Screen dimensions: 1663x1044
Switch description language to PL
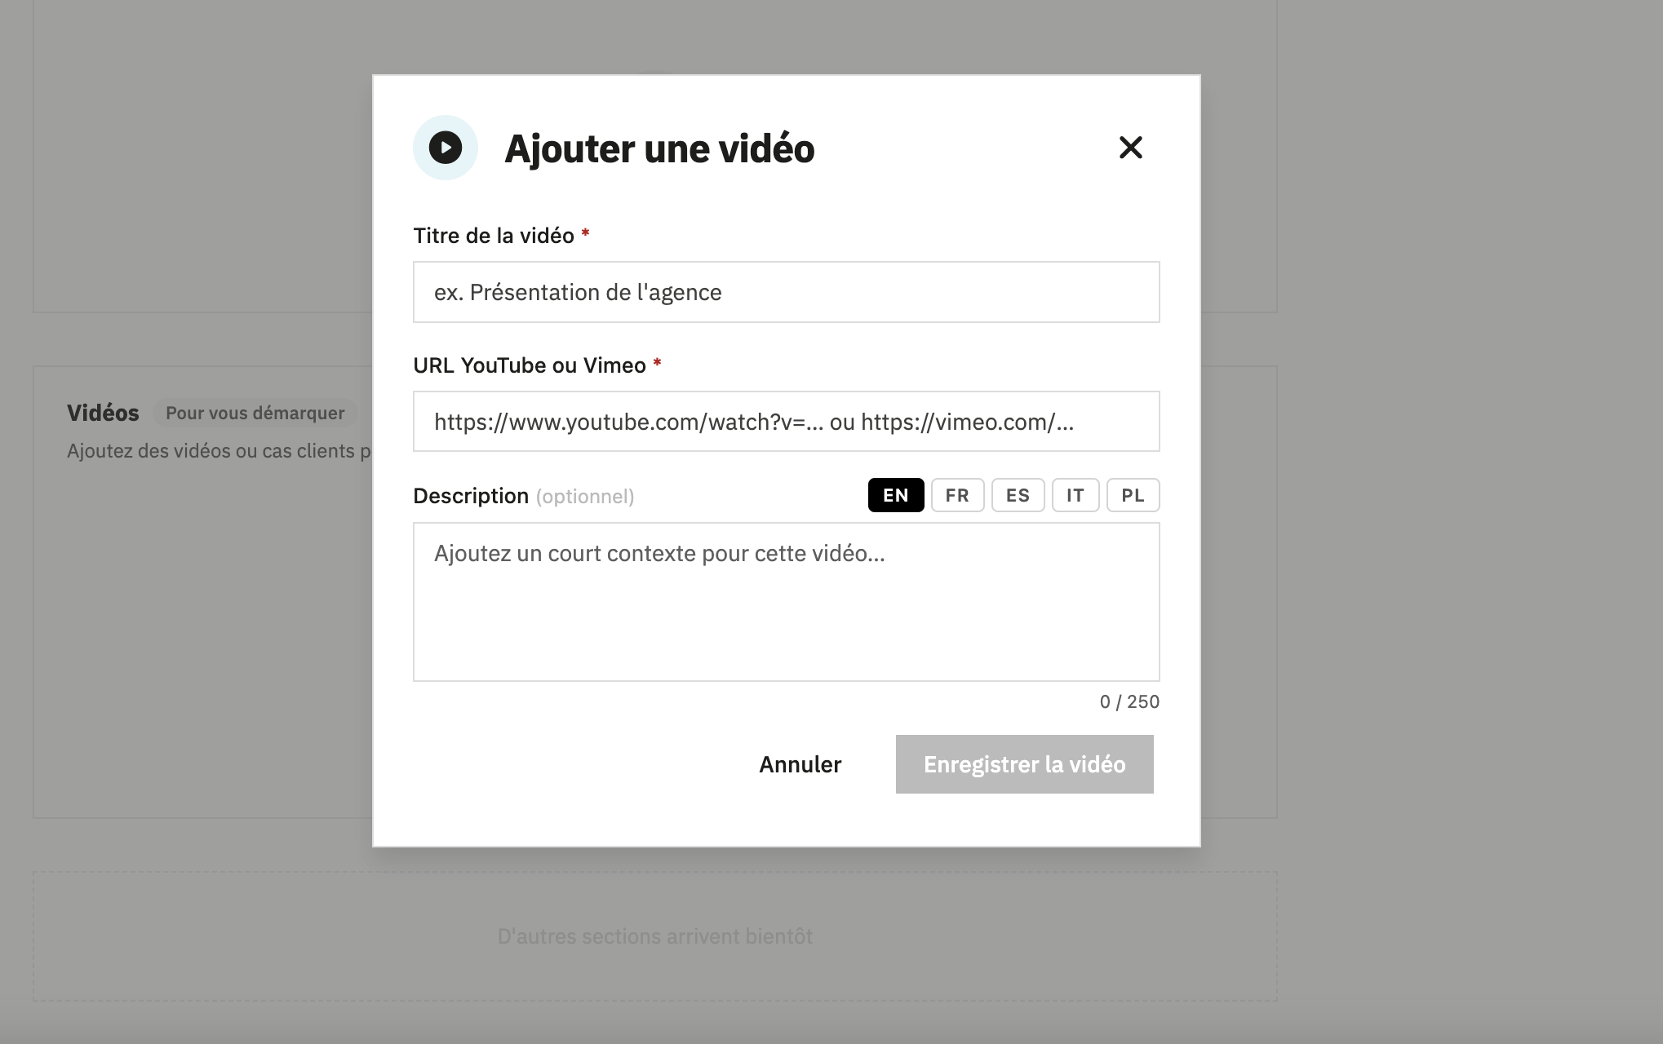coord(1133,495)
